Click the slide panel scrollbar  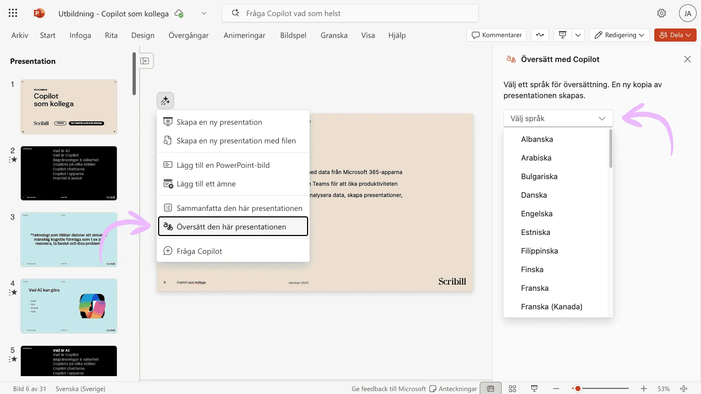(134, 74)
